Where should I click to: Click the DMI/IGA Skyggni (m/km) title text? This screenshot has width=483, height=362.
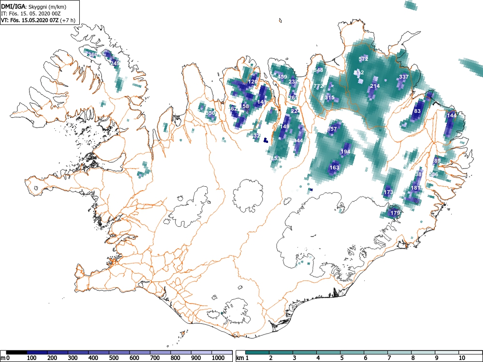(34, 7)
